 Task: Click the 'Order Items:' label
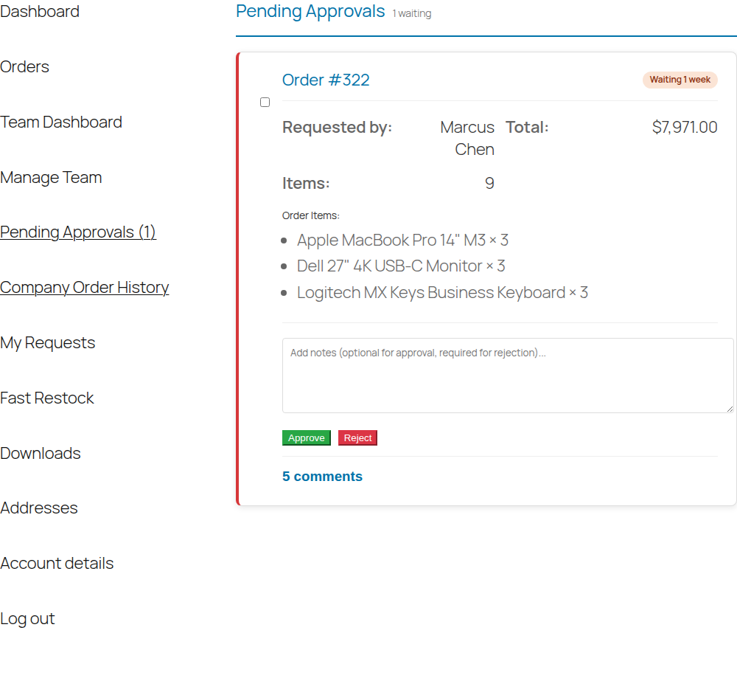311,215
